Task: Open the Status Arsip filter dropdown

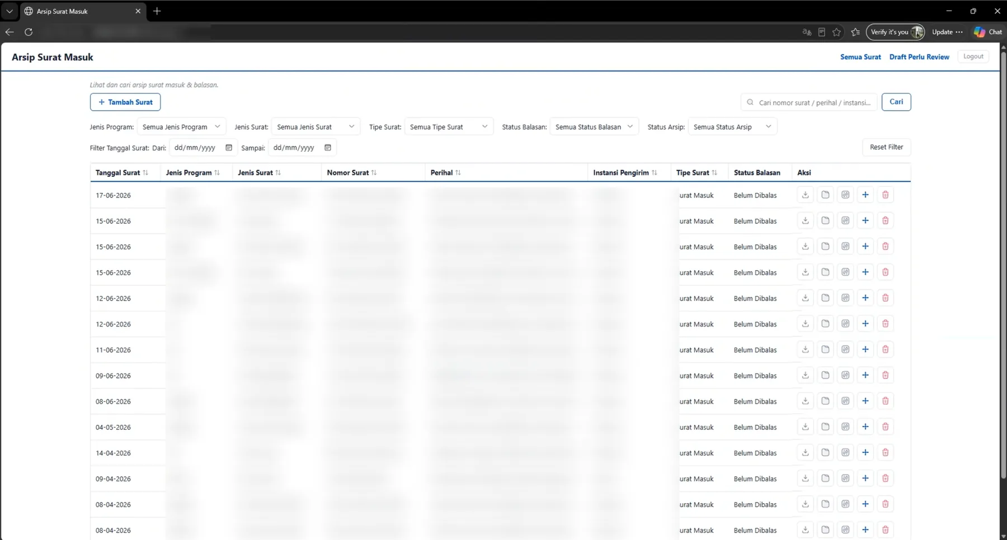Action: pyautogui.click(x=732, y=127)
